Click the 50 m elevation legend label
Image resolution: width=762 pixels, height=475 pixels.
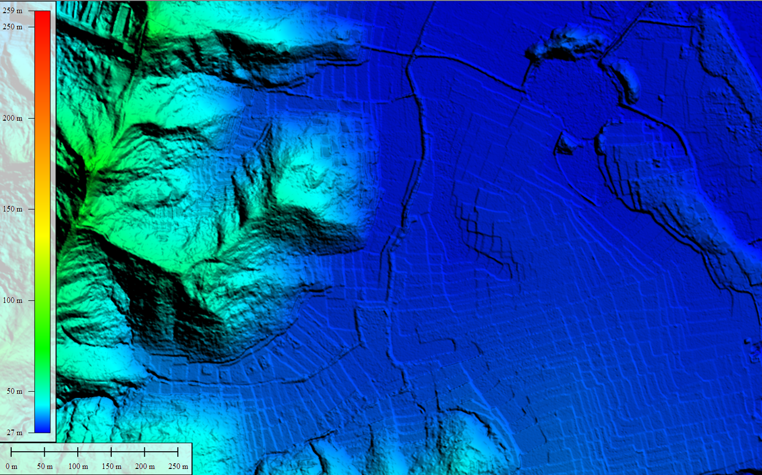tap(15, 391)
